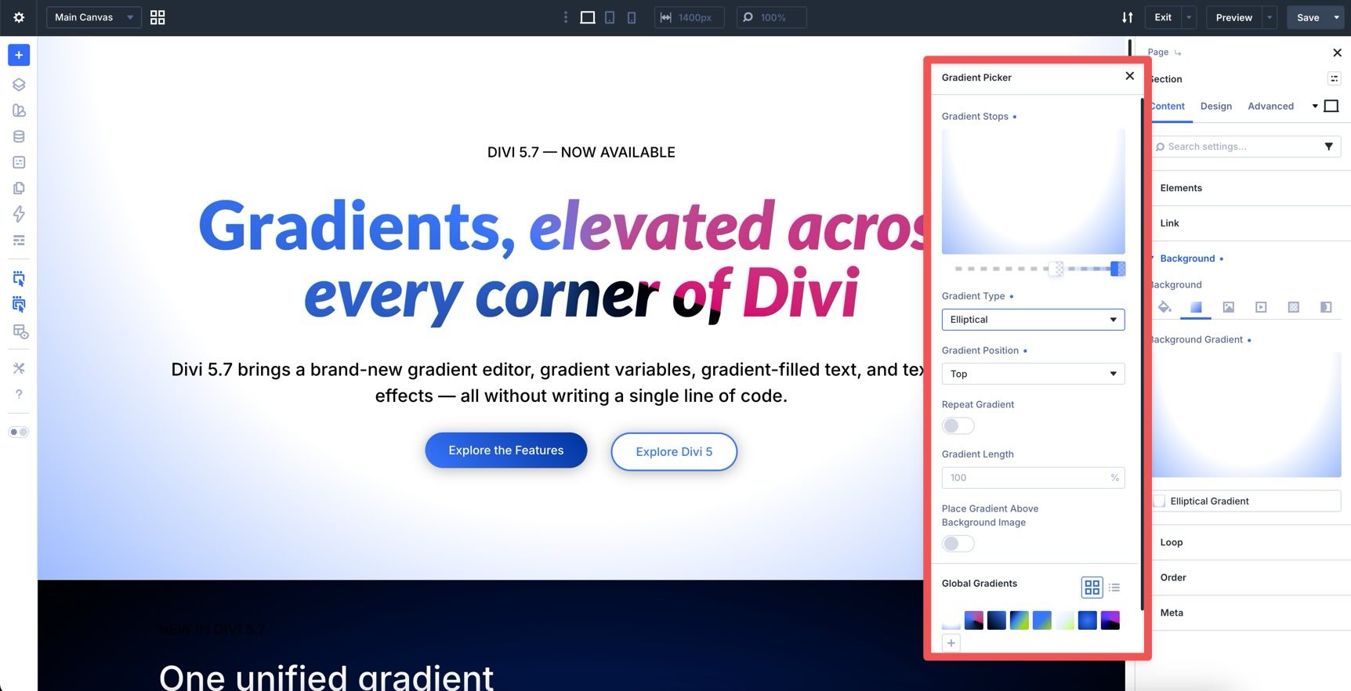Select the transparent gradient stop handle
This screenshot has height=691, width=1351.
(x=1056, y=269)
